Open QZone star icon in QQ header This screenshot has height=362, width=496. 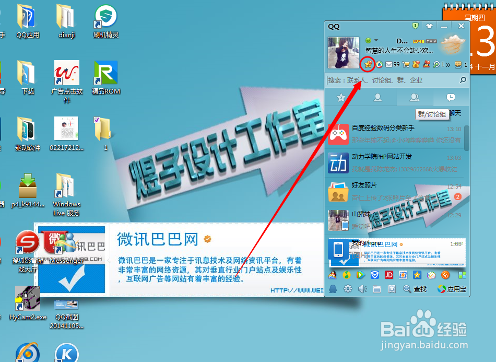click(368, 65)
